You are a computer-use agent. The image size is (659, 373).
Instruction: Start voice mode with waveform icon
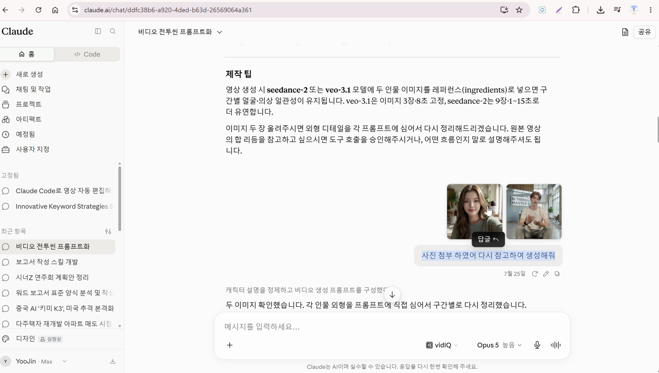coord(556,345)
